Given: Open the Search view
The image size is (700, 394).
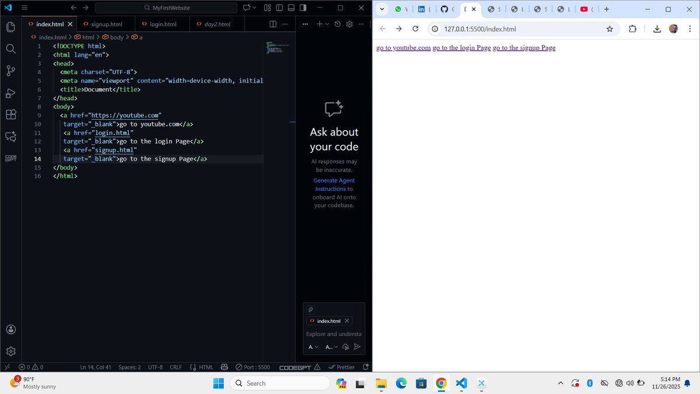Looking at the screenshot, I should (10, 49).
